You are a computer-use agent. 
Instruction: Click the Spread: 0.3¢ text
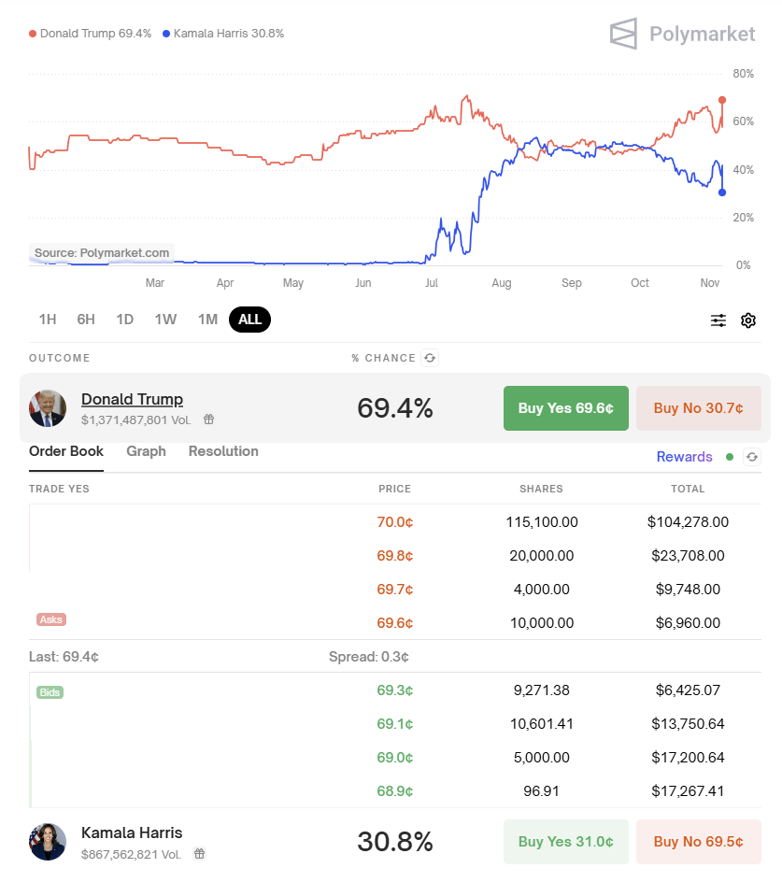369,657
